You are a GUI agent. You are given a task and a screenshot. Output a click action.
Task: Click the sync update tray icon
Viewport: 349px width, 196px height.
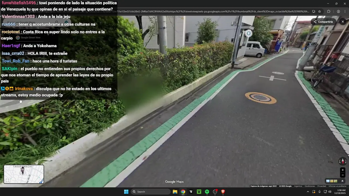click(x=314, y=192)
